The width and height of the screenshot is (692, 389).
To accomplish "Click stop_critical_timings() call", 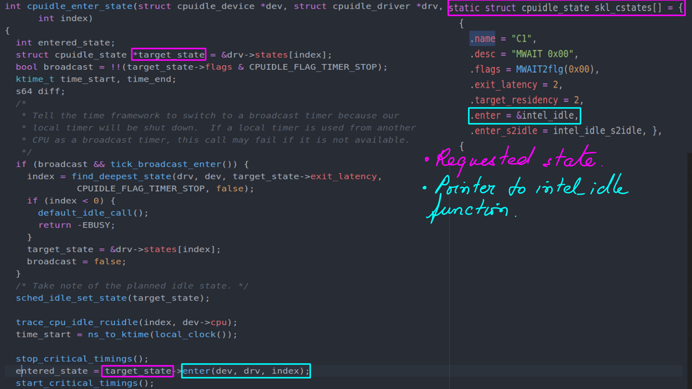I will (x=82, y=359).
